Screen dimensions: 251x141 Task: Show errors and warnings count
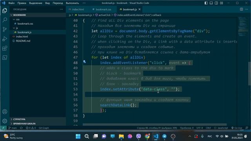tap(31, 128)
